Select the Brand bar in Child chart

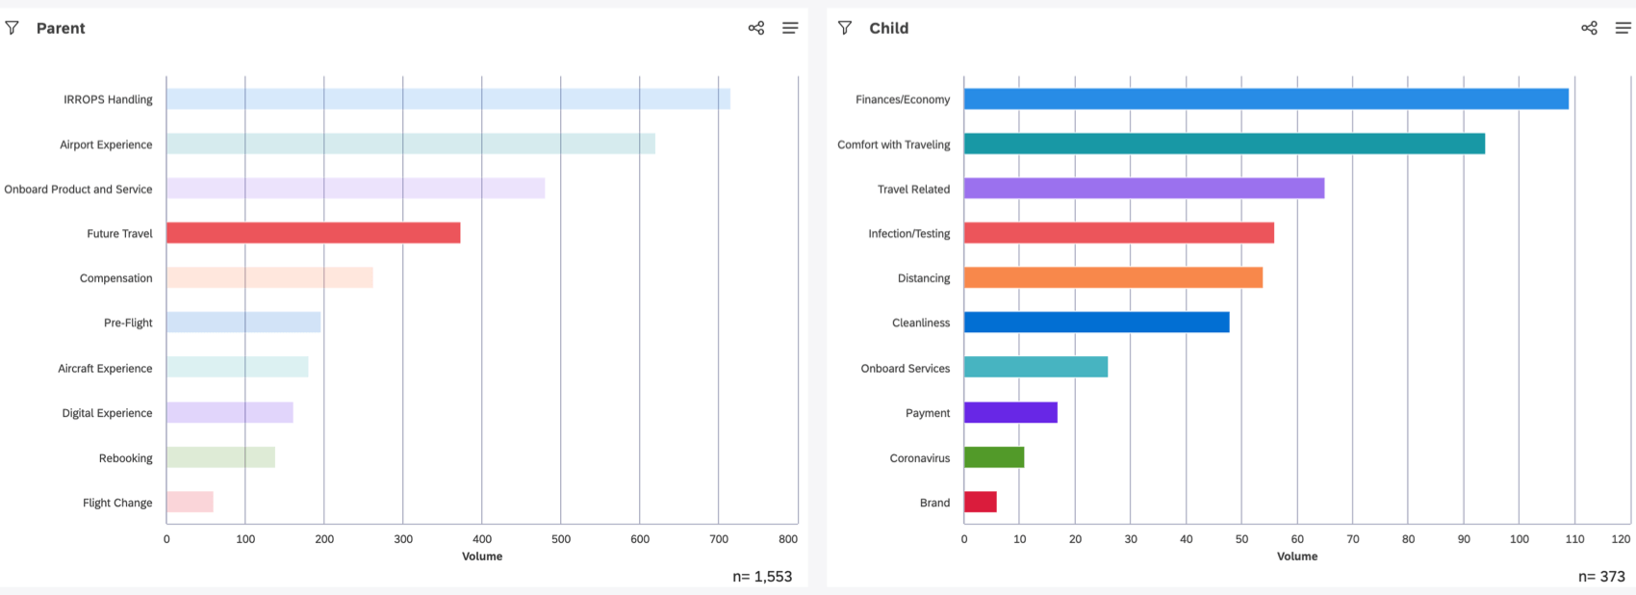pos(980,503)
